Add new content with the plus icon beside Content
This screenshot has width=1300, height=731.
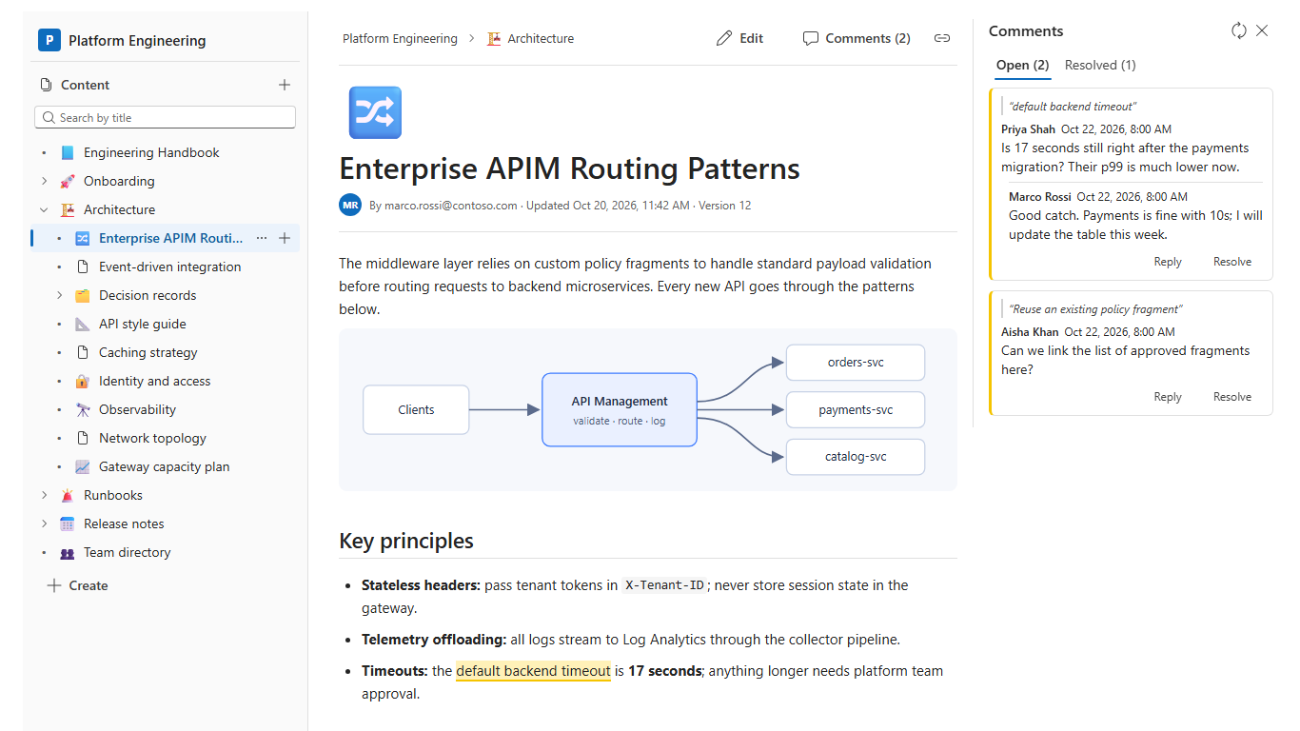pos(285,85)
